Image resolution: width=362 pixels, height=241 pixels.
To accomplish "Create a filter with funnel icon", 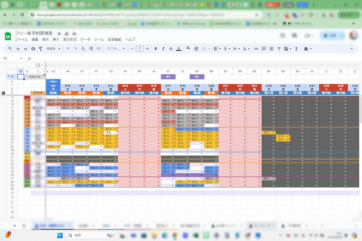I will click(279, 49).
